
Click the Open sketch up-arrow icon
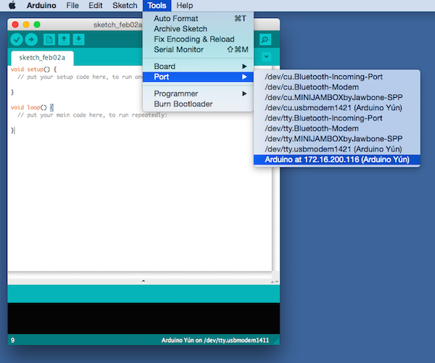pyautogui.click(x=64, y=39)
